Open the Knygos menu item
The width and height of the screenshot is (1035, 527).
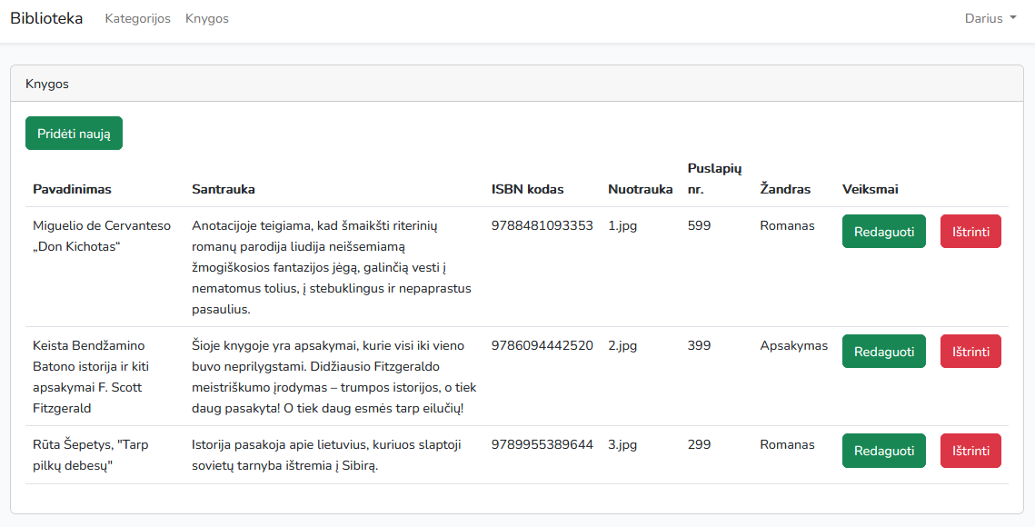[x=206, y=18]
